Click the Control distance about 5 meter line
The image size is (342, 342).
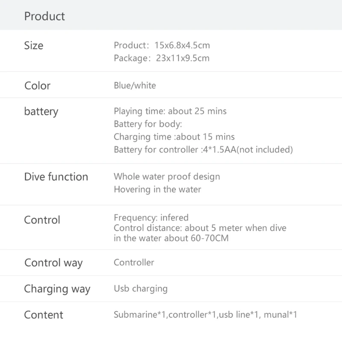[x=200, y=228]
